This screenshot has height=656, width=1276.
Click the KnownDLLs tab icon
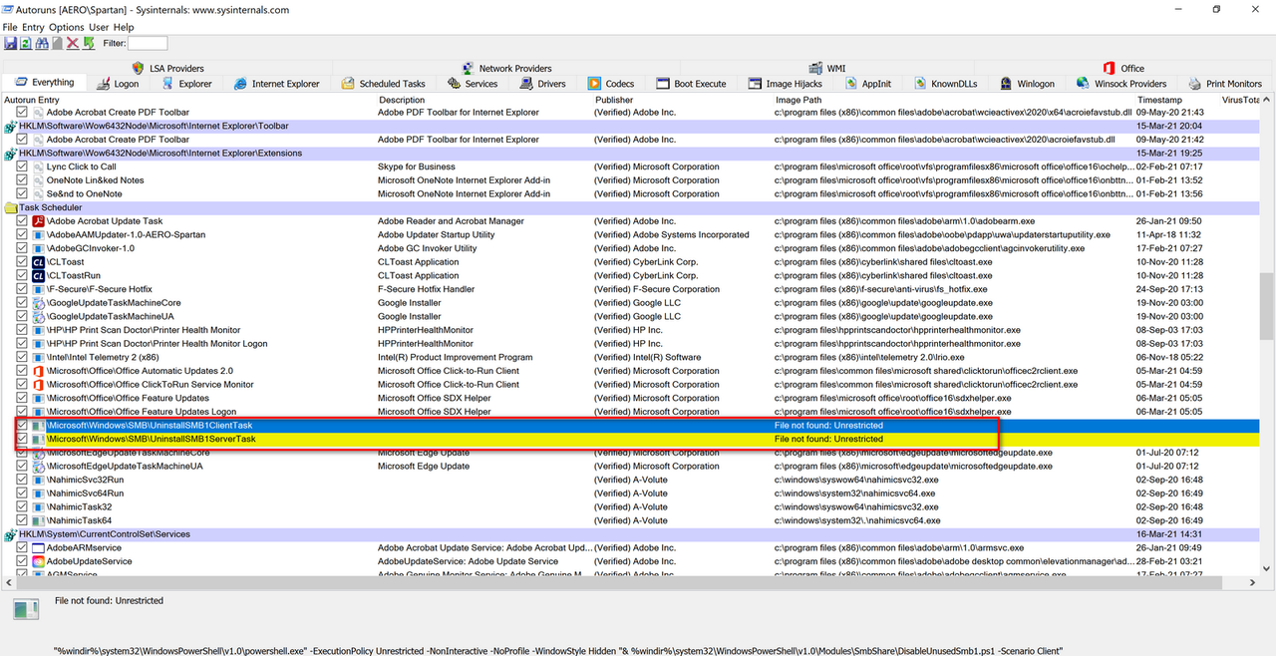[x=919, y=84]
